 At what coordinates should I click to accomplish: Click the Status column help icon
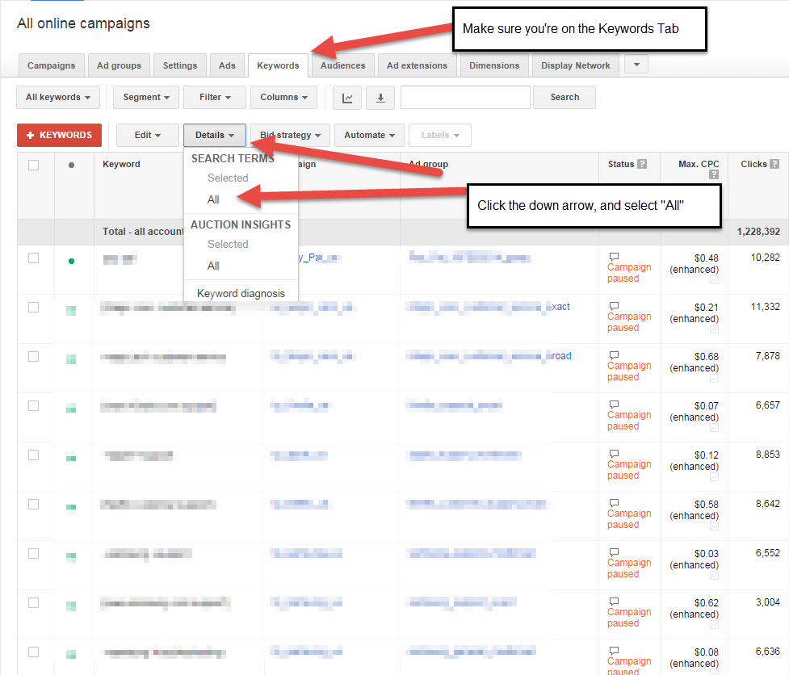click(x=643, y=164)
